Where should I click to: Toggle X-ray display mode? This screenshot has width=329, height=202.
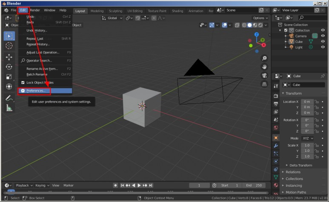pos(237,25)
